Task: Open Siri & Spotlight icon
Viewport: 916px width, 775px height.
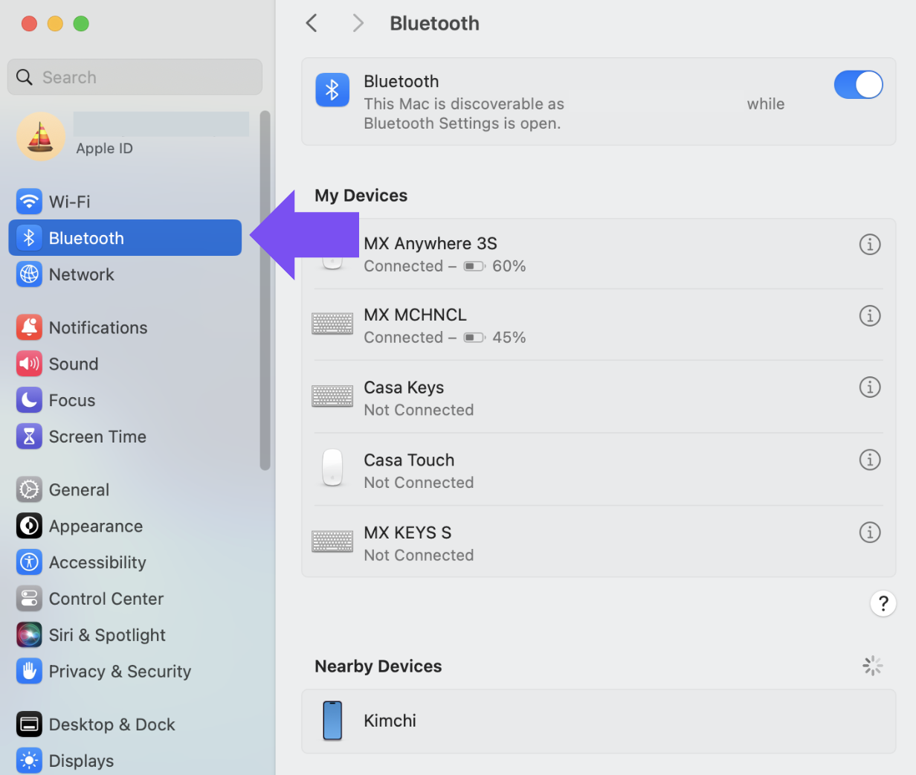Action: click(29, 635)
